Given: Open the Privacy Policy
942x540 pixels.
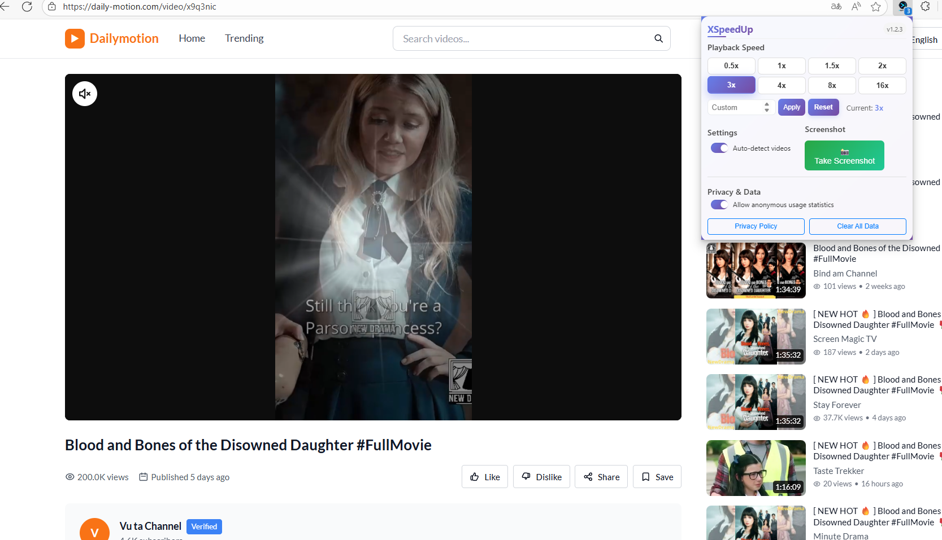Looking at the screenshot, I should pyautogui.click(x=756, y=226).
